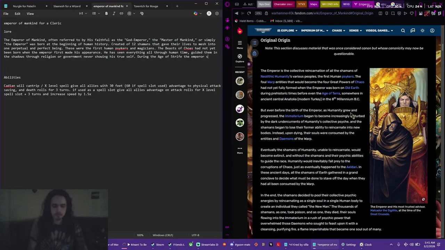This screenshot has height=250, width=445.
Task: Open the Edit menu in Notepad
Action: pos(17,14)
